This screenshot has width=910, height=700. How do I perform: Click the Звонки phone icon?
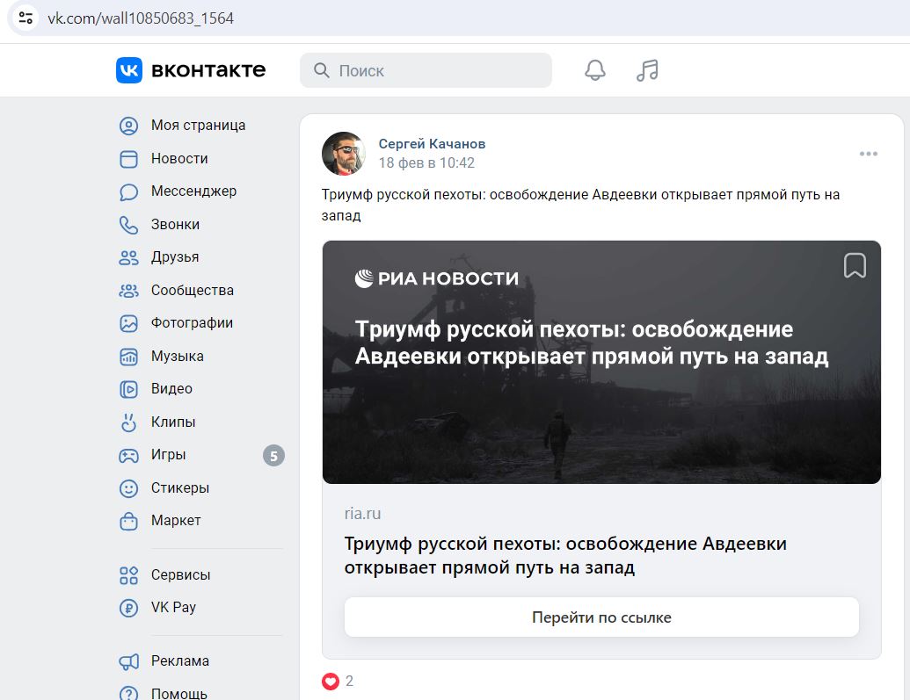128,225
